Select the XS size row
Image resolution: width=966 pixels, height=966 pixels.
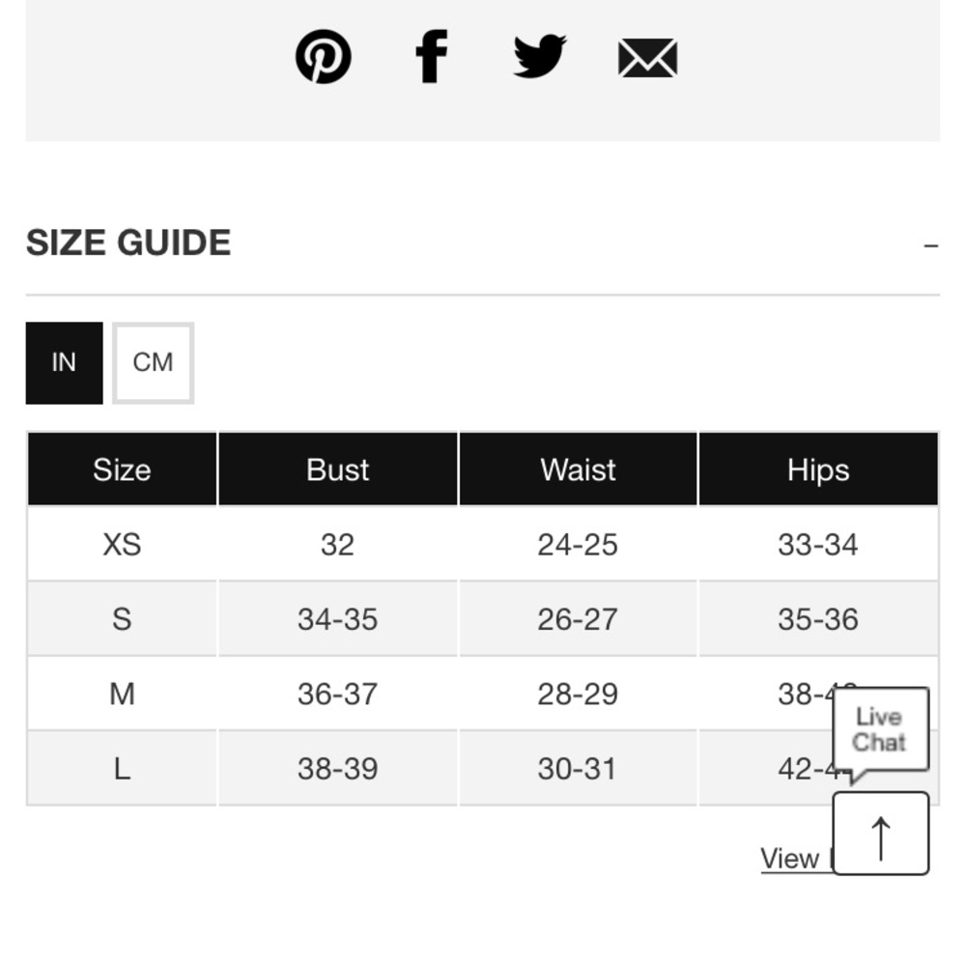(482, 543)
